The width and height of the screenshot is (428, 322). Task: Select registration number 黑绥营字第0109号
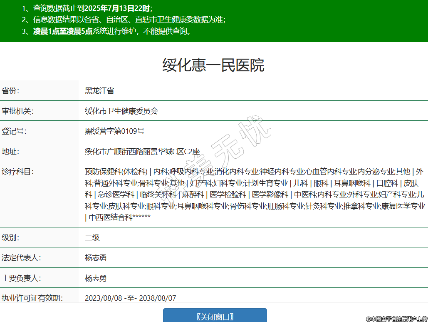coord(115,131)
